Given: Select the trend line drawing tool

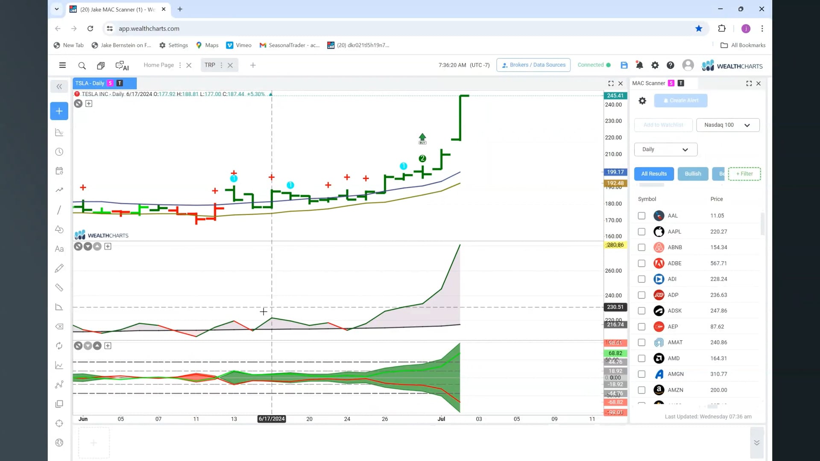Looking at the screenshot, I should [x=59, y=210].
